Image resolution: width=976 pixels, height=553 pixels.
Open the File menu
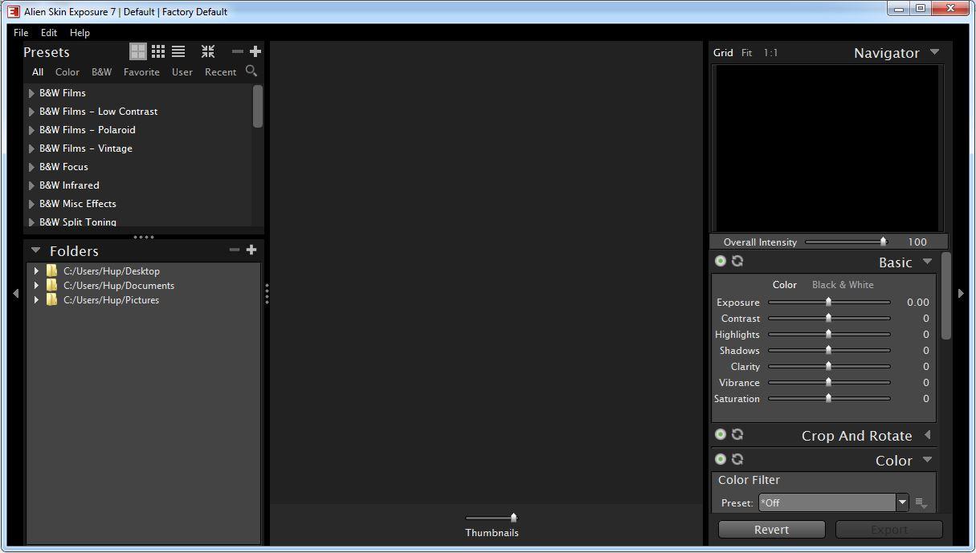[x=21, y=33]
